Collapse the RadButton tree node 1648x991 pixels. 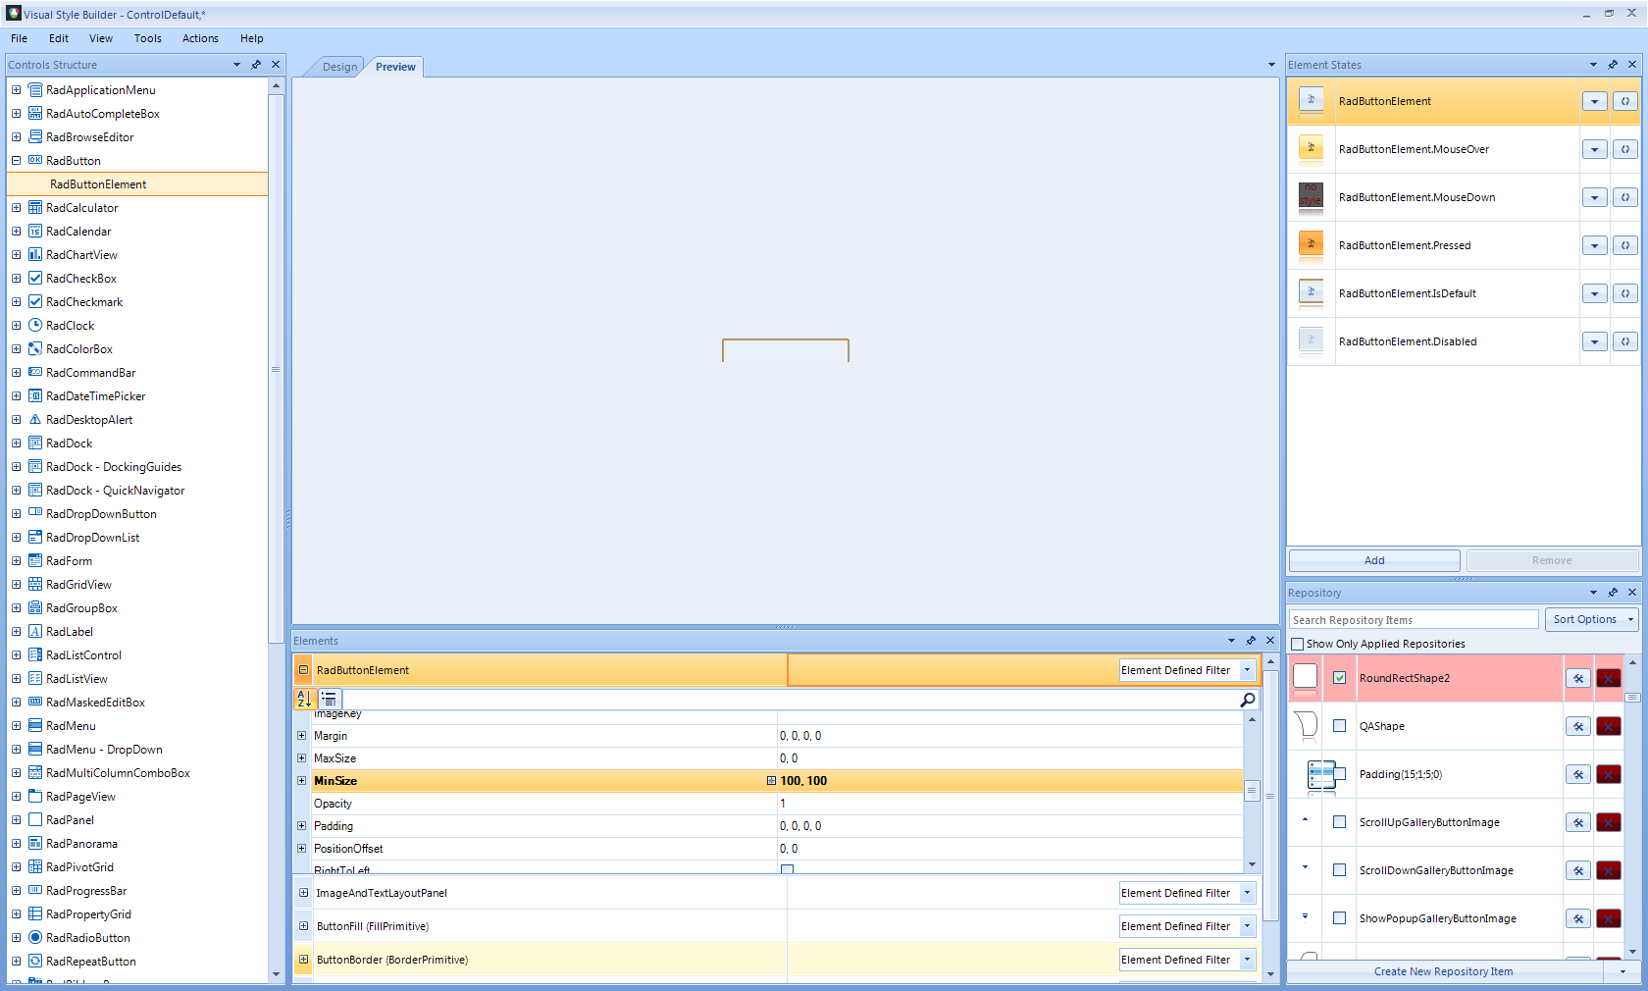coord(16,161)
